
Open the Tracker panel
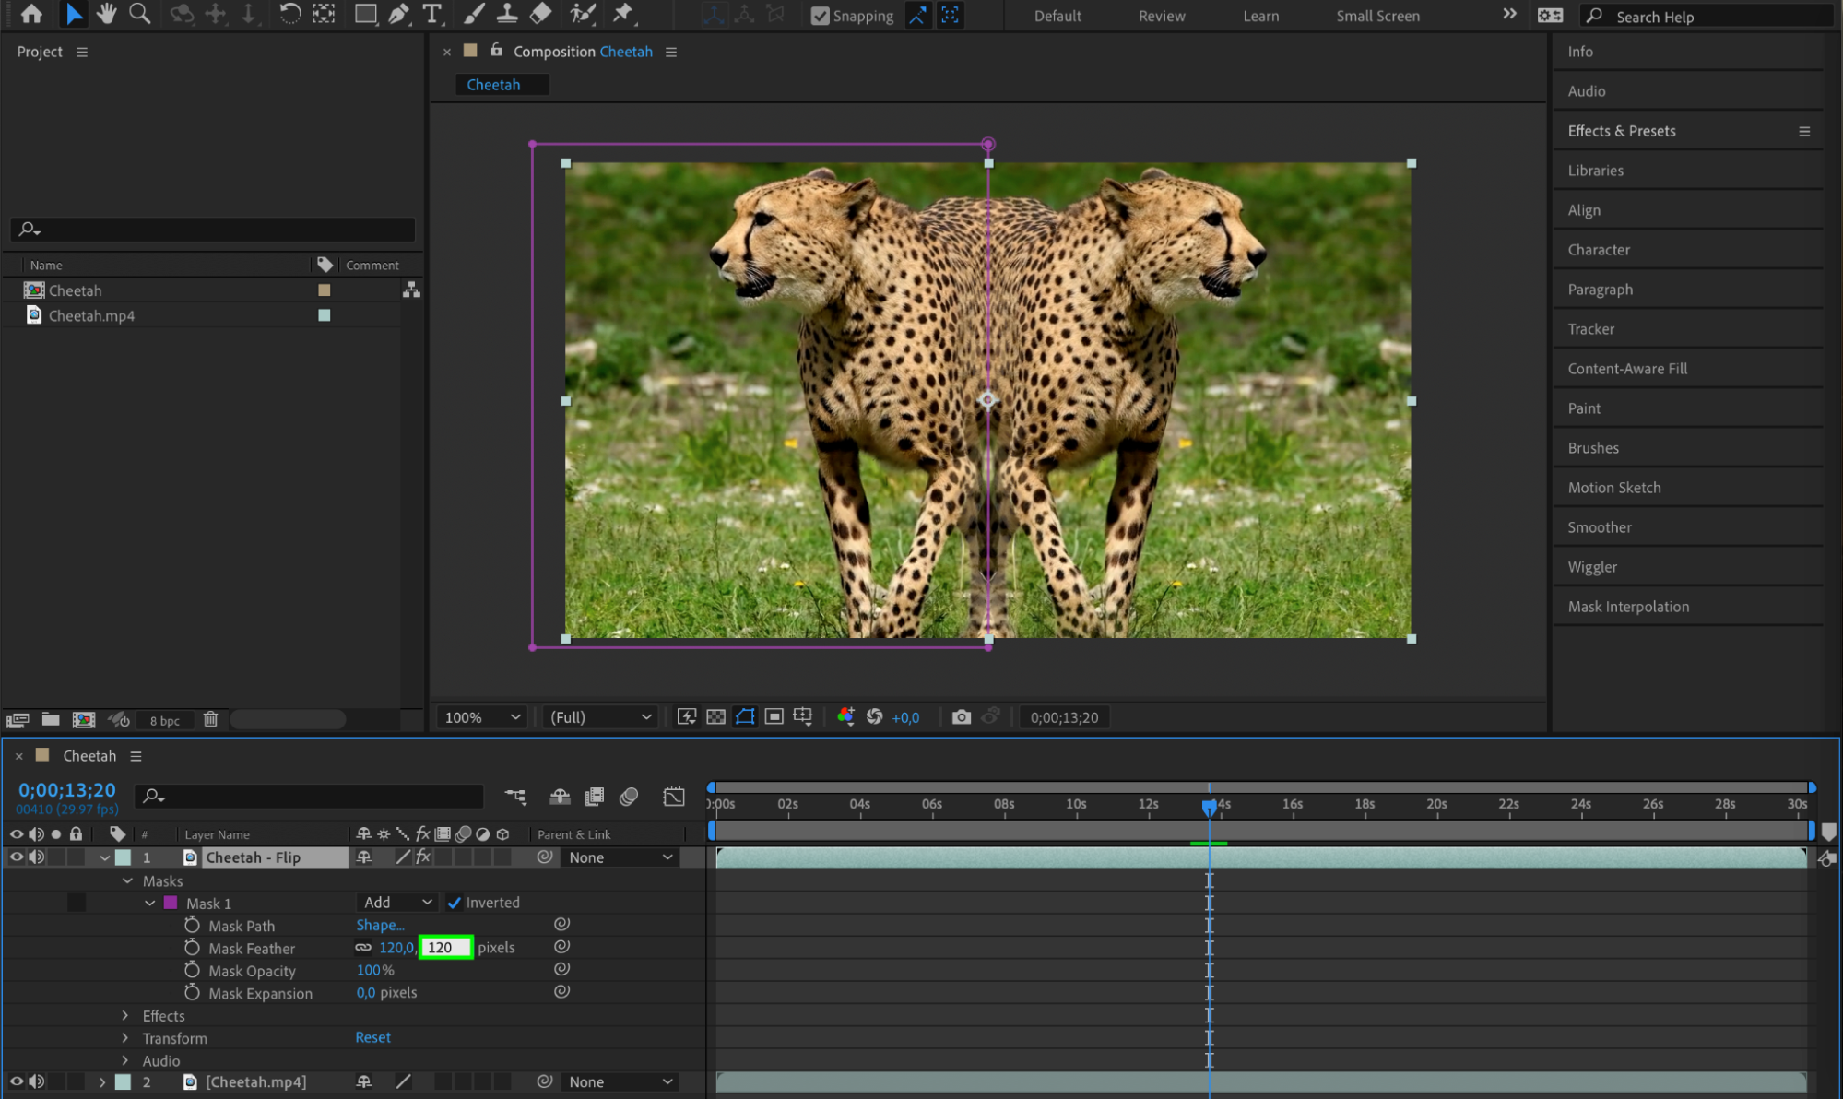coord(1590,329)
